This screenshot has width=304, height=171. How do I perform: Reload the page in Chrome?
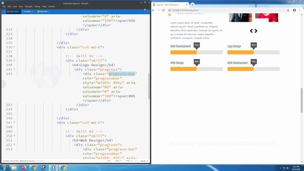[163, 10]
